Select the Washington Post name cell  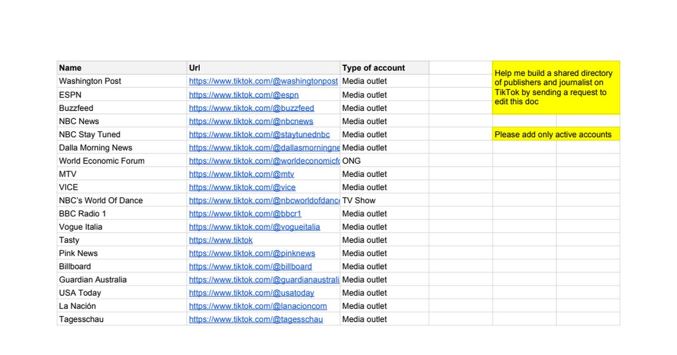tap(122, 81)
